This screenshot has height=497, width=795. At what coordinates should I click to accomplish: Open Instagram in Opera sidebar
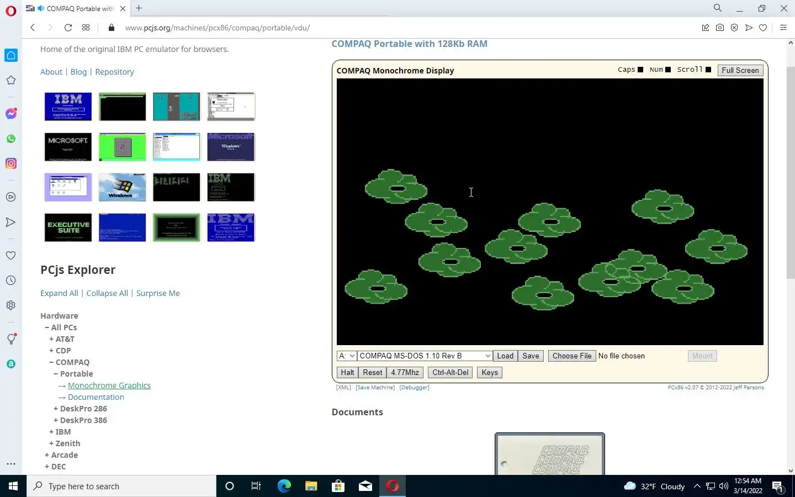tap(11, 163)
